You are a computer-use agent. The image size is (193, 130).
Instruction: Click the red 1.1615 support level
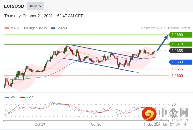[x=177, y=69]
